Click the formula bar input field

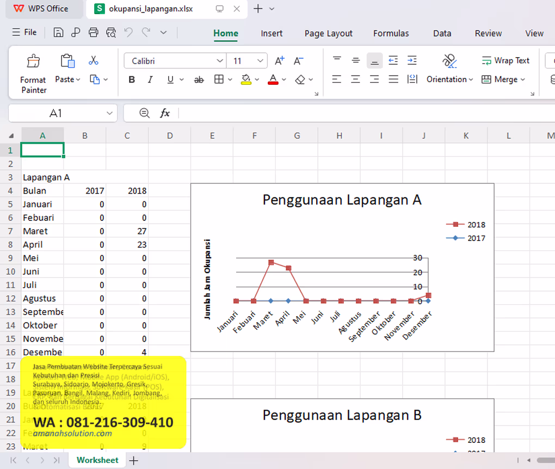[367, 113]
